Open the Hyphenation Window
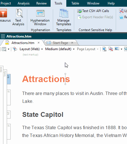Screen dimensions: 127x144 click(x=40, y=13)
